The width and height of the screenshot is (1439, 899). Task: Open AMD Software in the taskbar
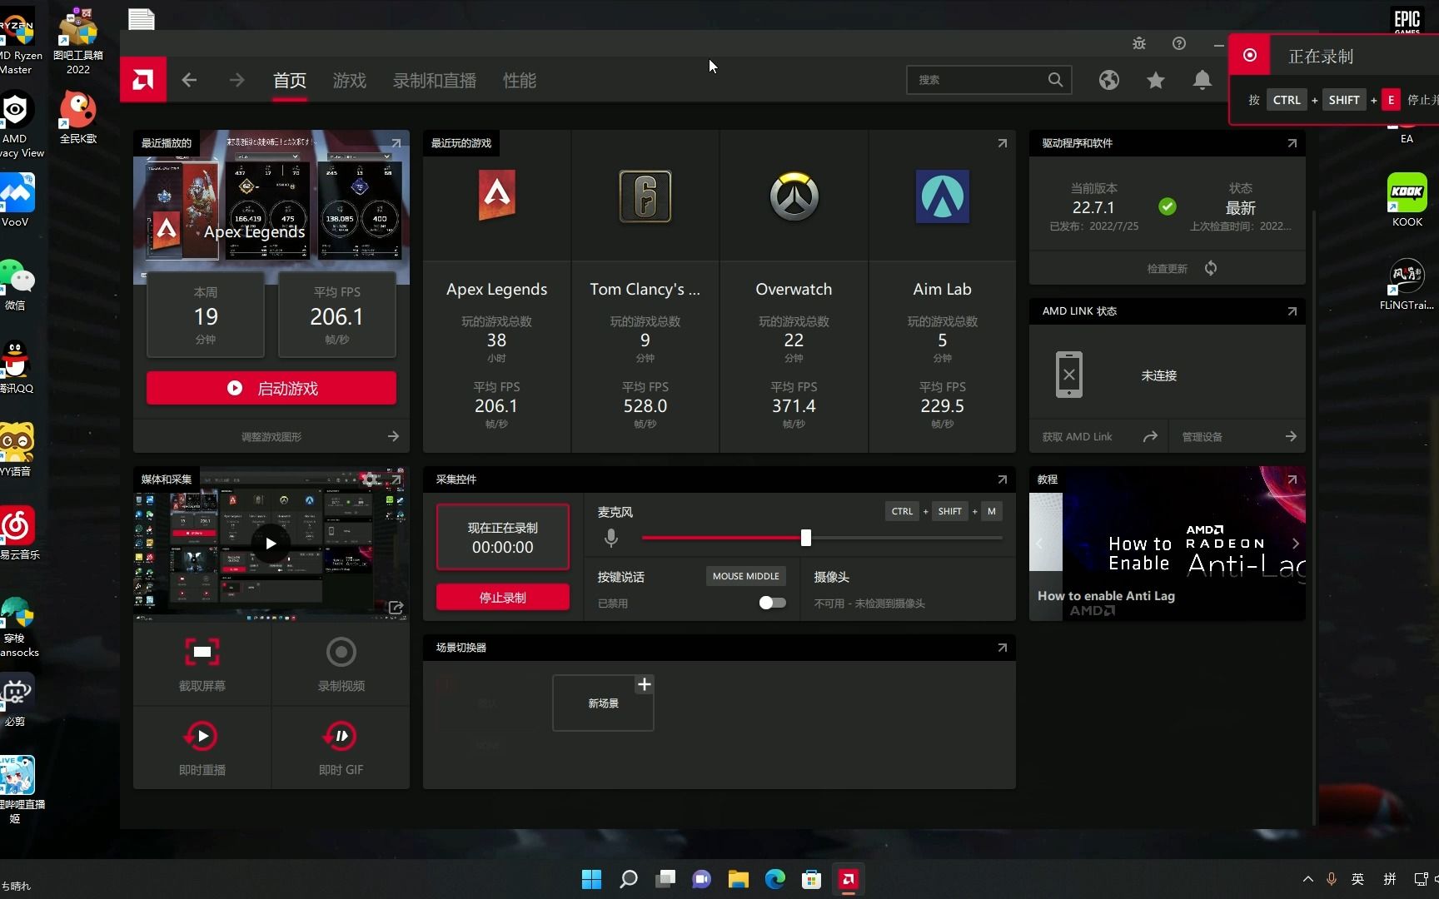(849, 879)
